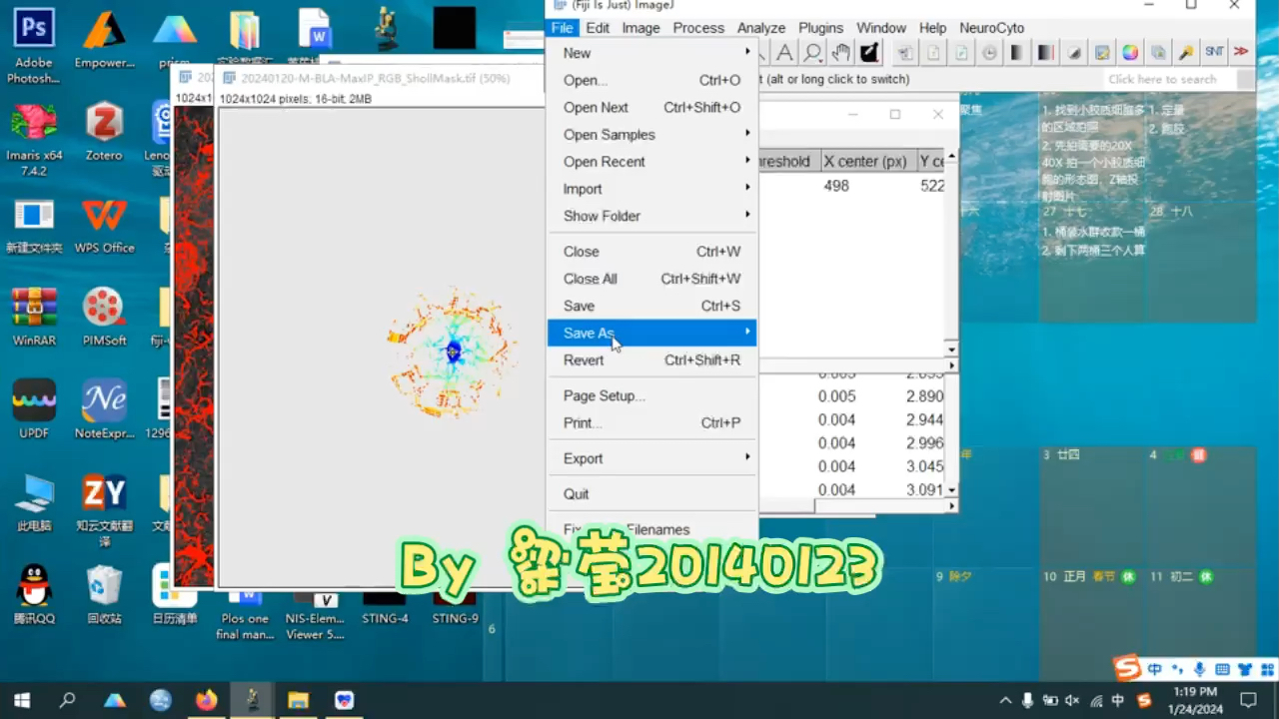Click lower results table vertical scrollbar
The width and height of the screenshot is (1279, 719).
click(951, 434)
